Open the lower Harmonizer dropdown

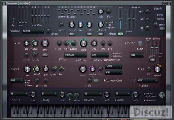pyautogui.click(x=113, y=72)
